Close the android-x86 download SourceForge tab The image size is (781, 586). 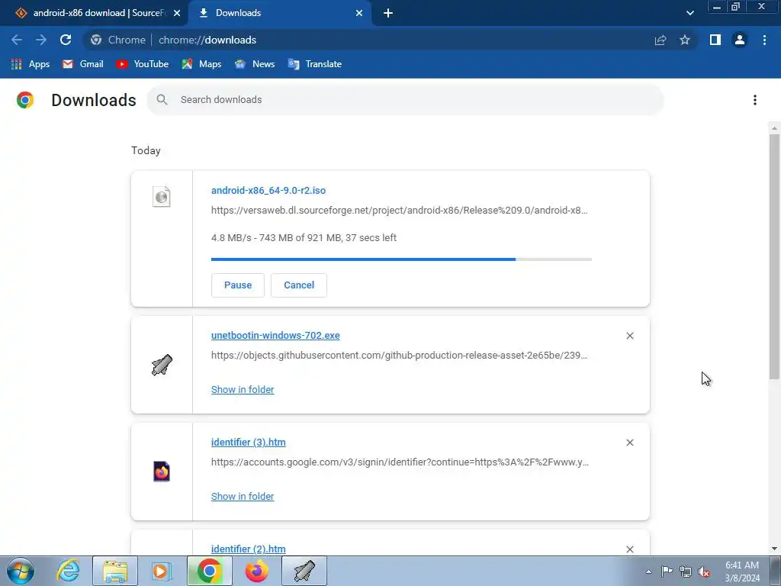pos(177,13)
